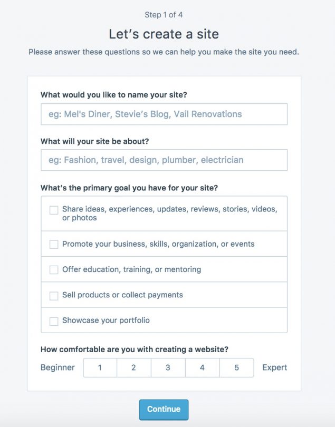Image resolution: width=335 pixels, height=427 pixels.
Task: Enable "Offer education, training, or mentoring"
Action: point(54,269)
